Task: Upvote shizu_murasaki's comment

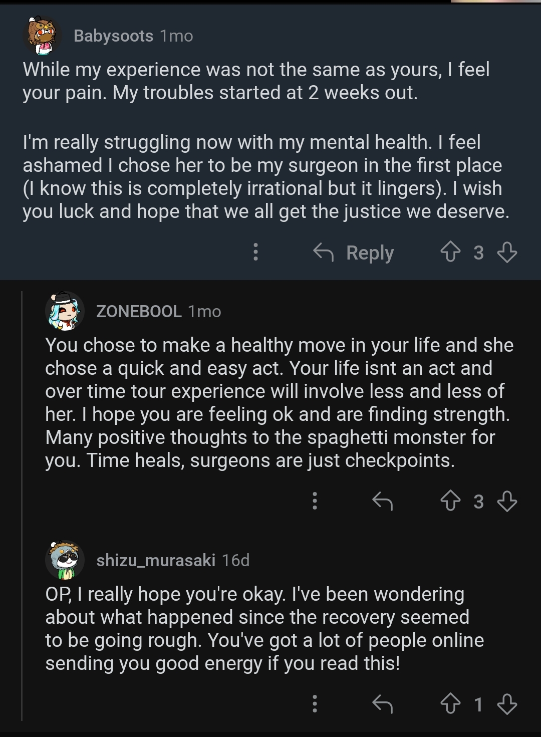Action: point(450,704)
